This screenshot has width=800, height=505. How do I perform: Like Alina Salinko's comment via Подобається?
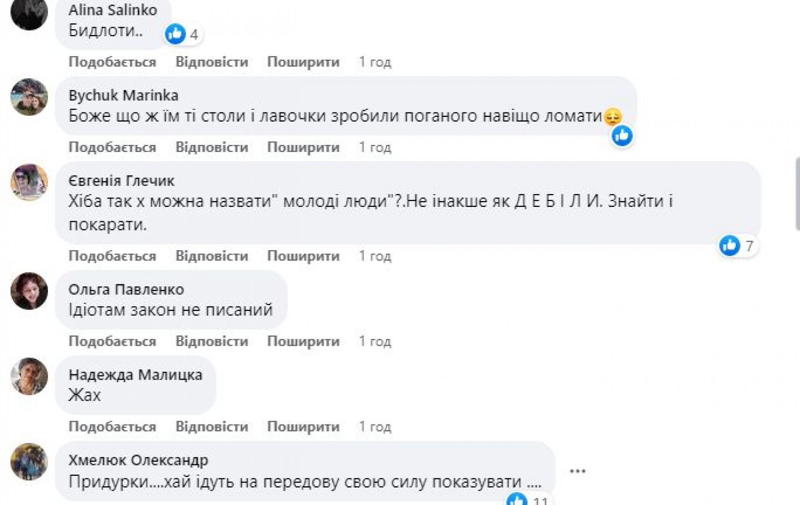112,62
